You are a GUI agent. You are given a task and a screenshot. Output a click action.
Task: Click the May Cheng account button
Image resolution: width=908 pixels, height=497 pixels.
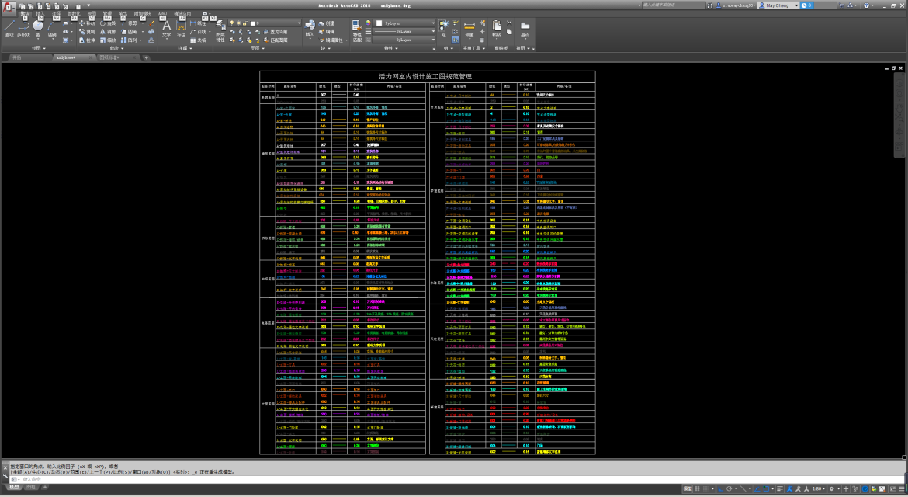(x=776, y=5)
